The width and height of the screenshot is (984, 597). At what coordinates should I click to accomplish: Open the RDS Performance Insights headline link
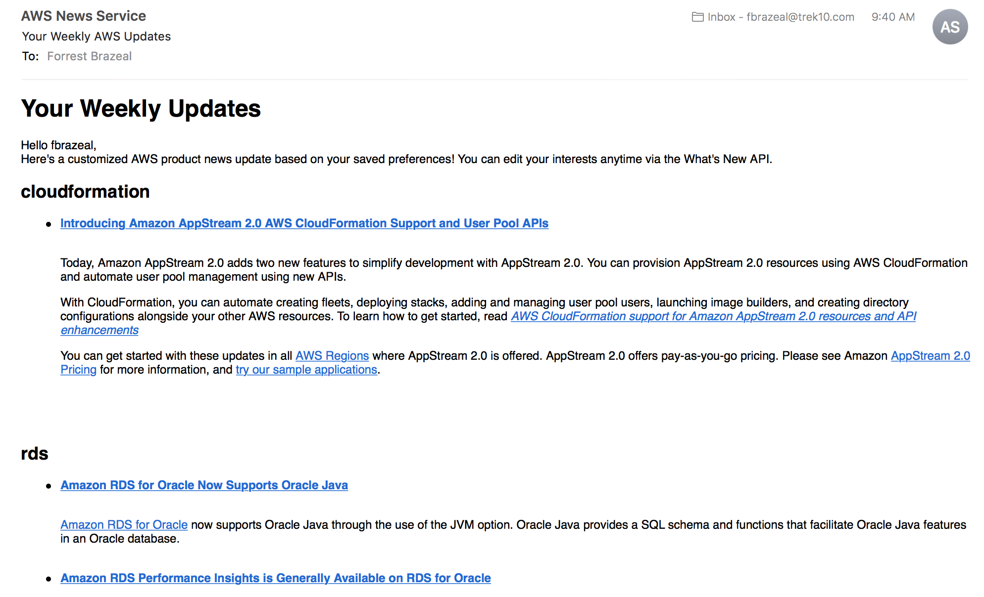click(x=275, y=578)
